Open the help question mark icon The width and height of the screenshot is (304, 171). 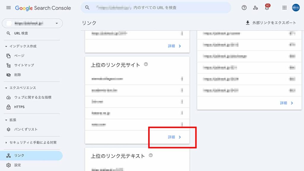point(244,8)
